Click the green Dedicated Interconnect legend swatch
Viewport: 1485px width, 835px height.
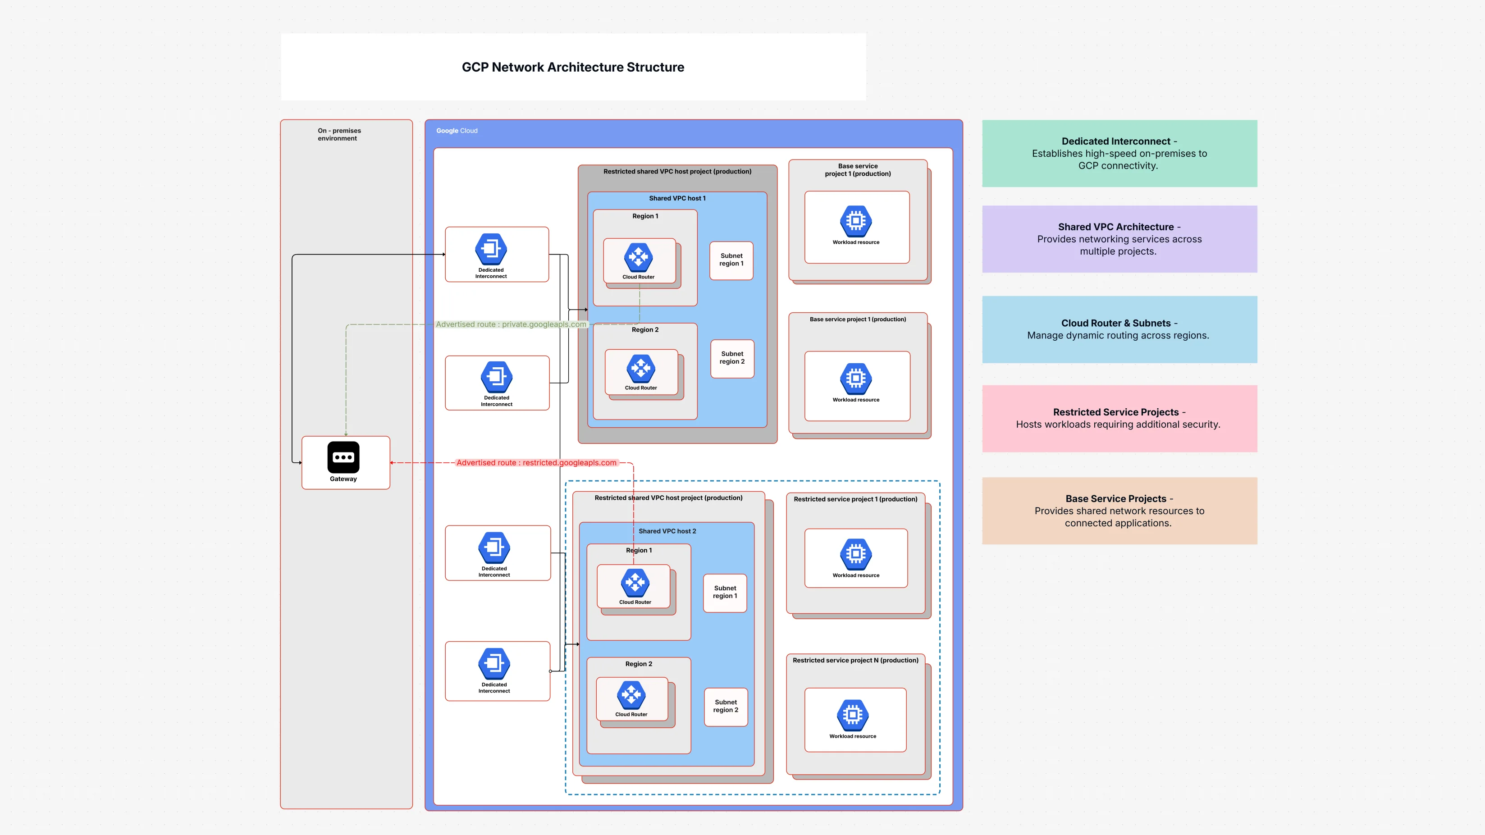coord(1119,153)
